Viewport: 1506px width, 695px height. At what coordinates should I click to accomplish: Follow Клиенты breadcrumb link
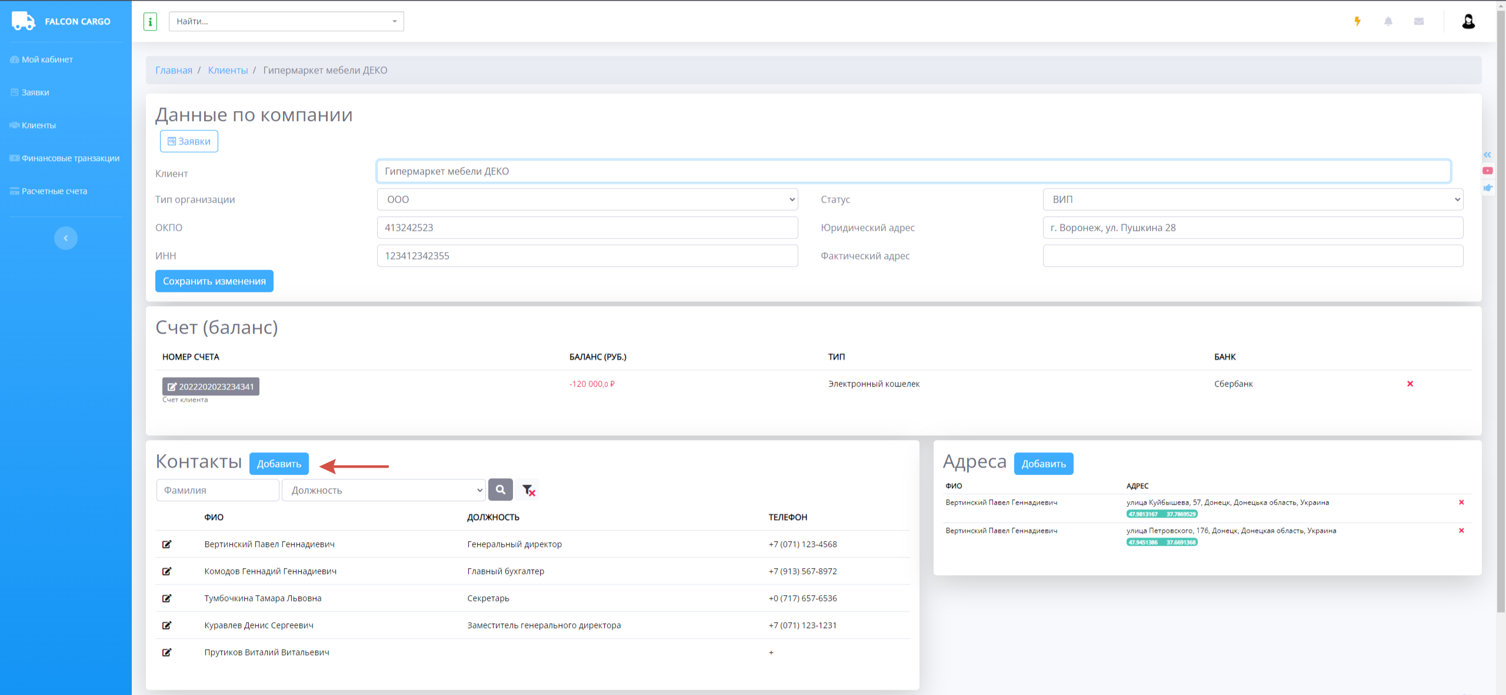coord(228,70)
